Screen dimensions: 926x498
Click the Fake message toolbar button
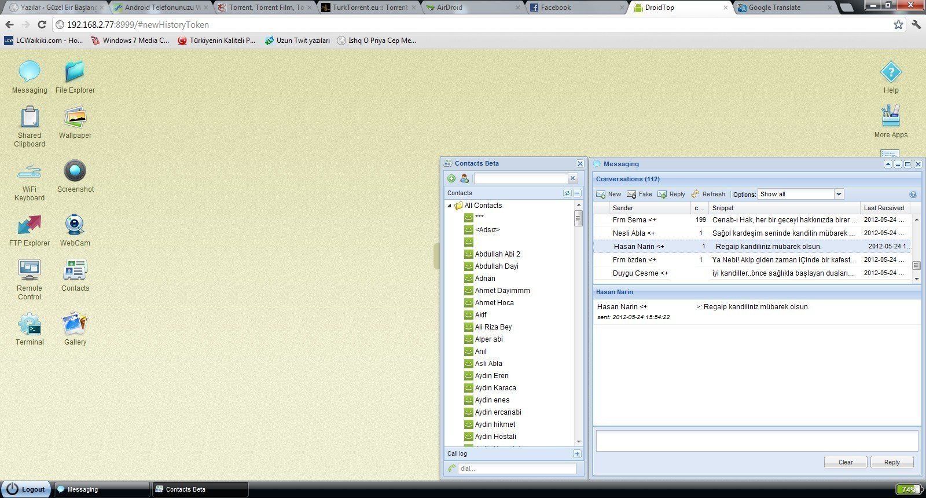640,194
